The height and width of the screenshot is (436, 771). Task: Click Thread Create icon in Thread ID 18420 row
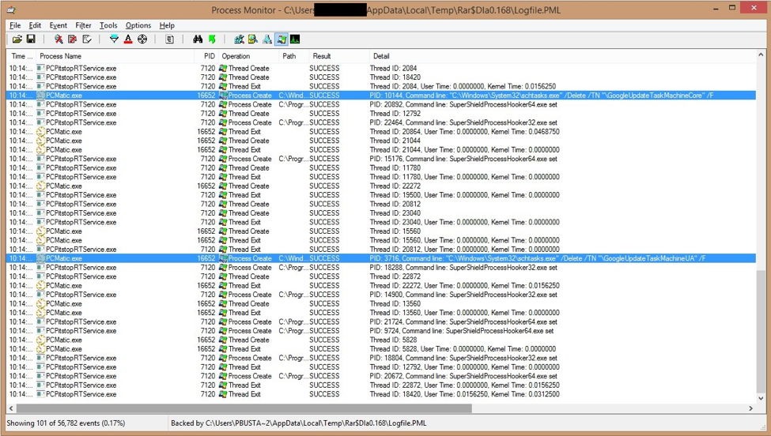tap(223, 77)
